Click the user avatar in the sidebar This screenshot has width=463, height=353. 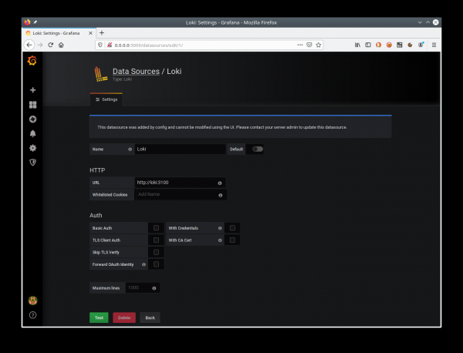point(32,301)
